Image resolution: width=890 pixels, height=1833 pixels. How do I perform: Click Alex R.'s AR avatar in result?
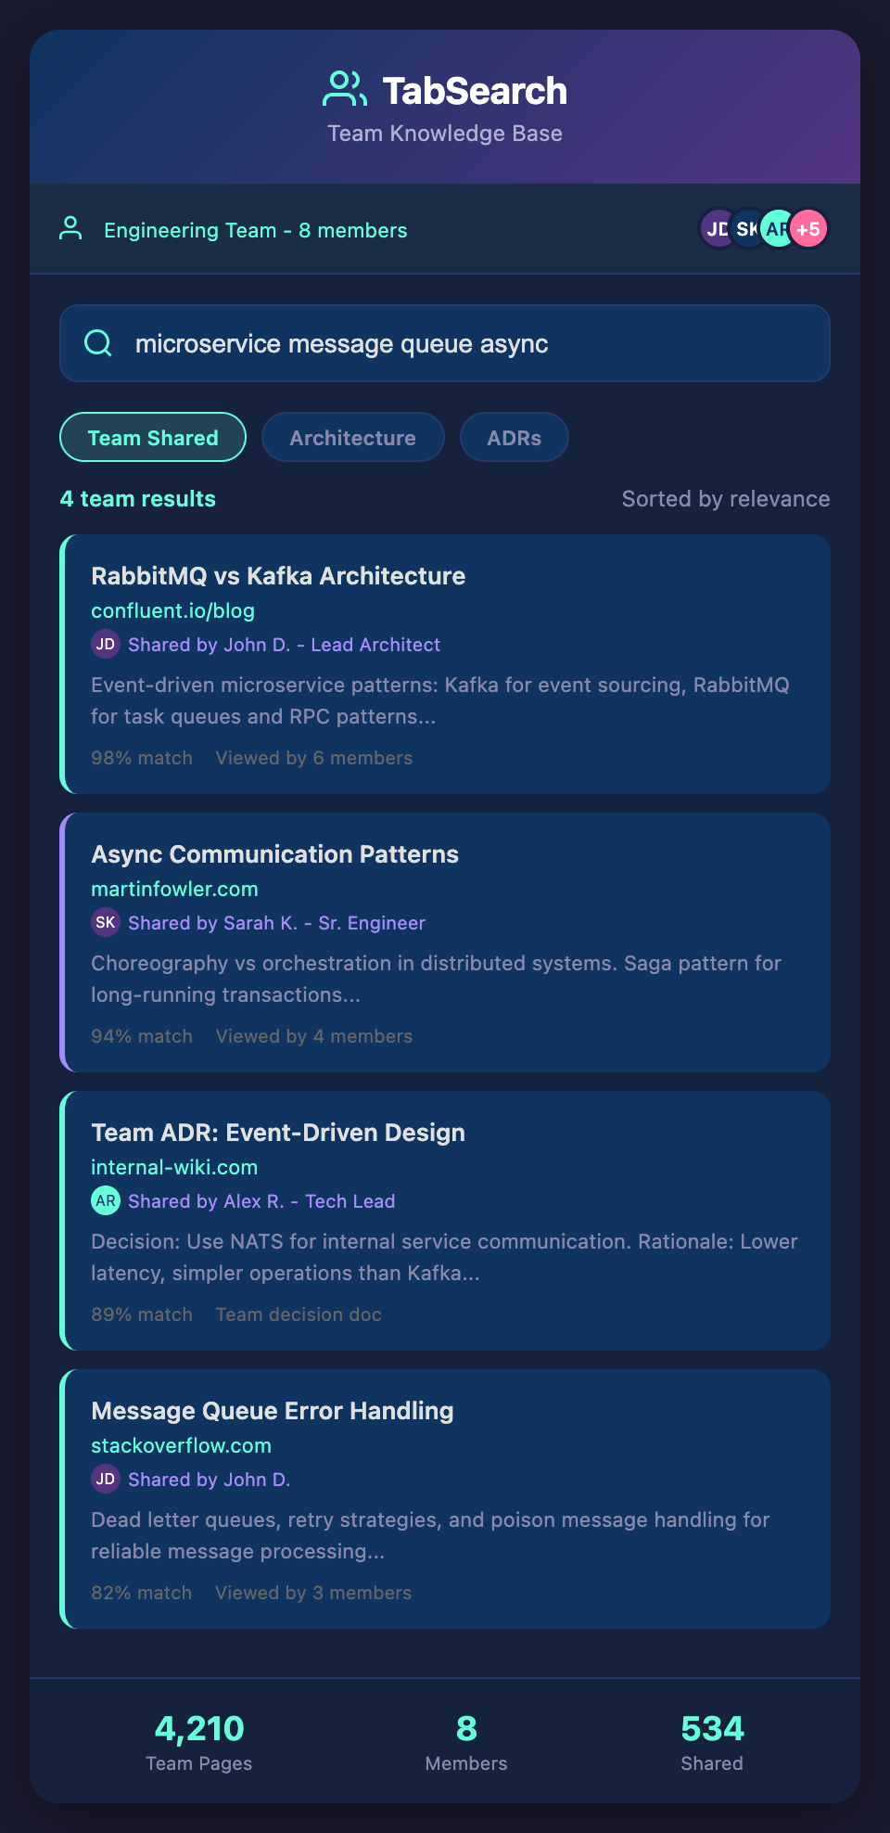106,1200
